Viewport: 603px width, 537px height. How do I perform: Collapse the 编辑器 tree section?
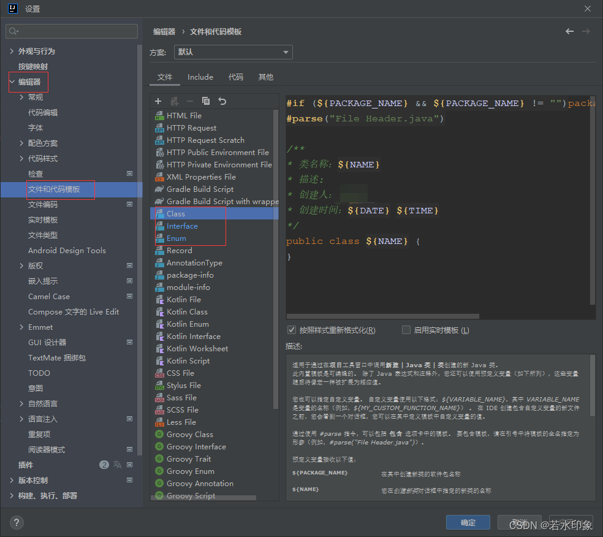click(x=11, y=81)
